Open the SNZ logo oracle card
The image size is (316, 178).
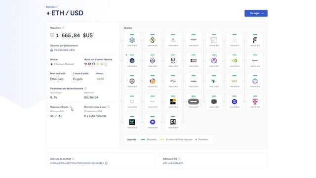coord(235,81)
